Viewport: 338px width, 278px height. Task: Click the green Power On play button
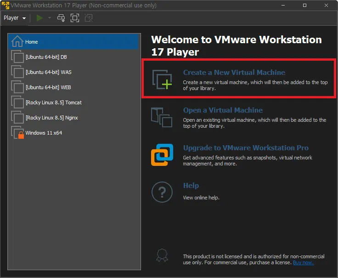(39, 18)
